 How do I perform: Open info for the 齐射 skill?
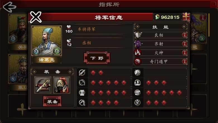185,44
